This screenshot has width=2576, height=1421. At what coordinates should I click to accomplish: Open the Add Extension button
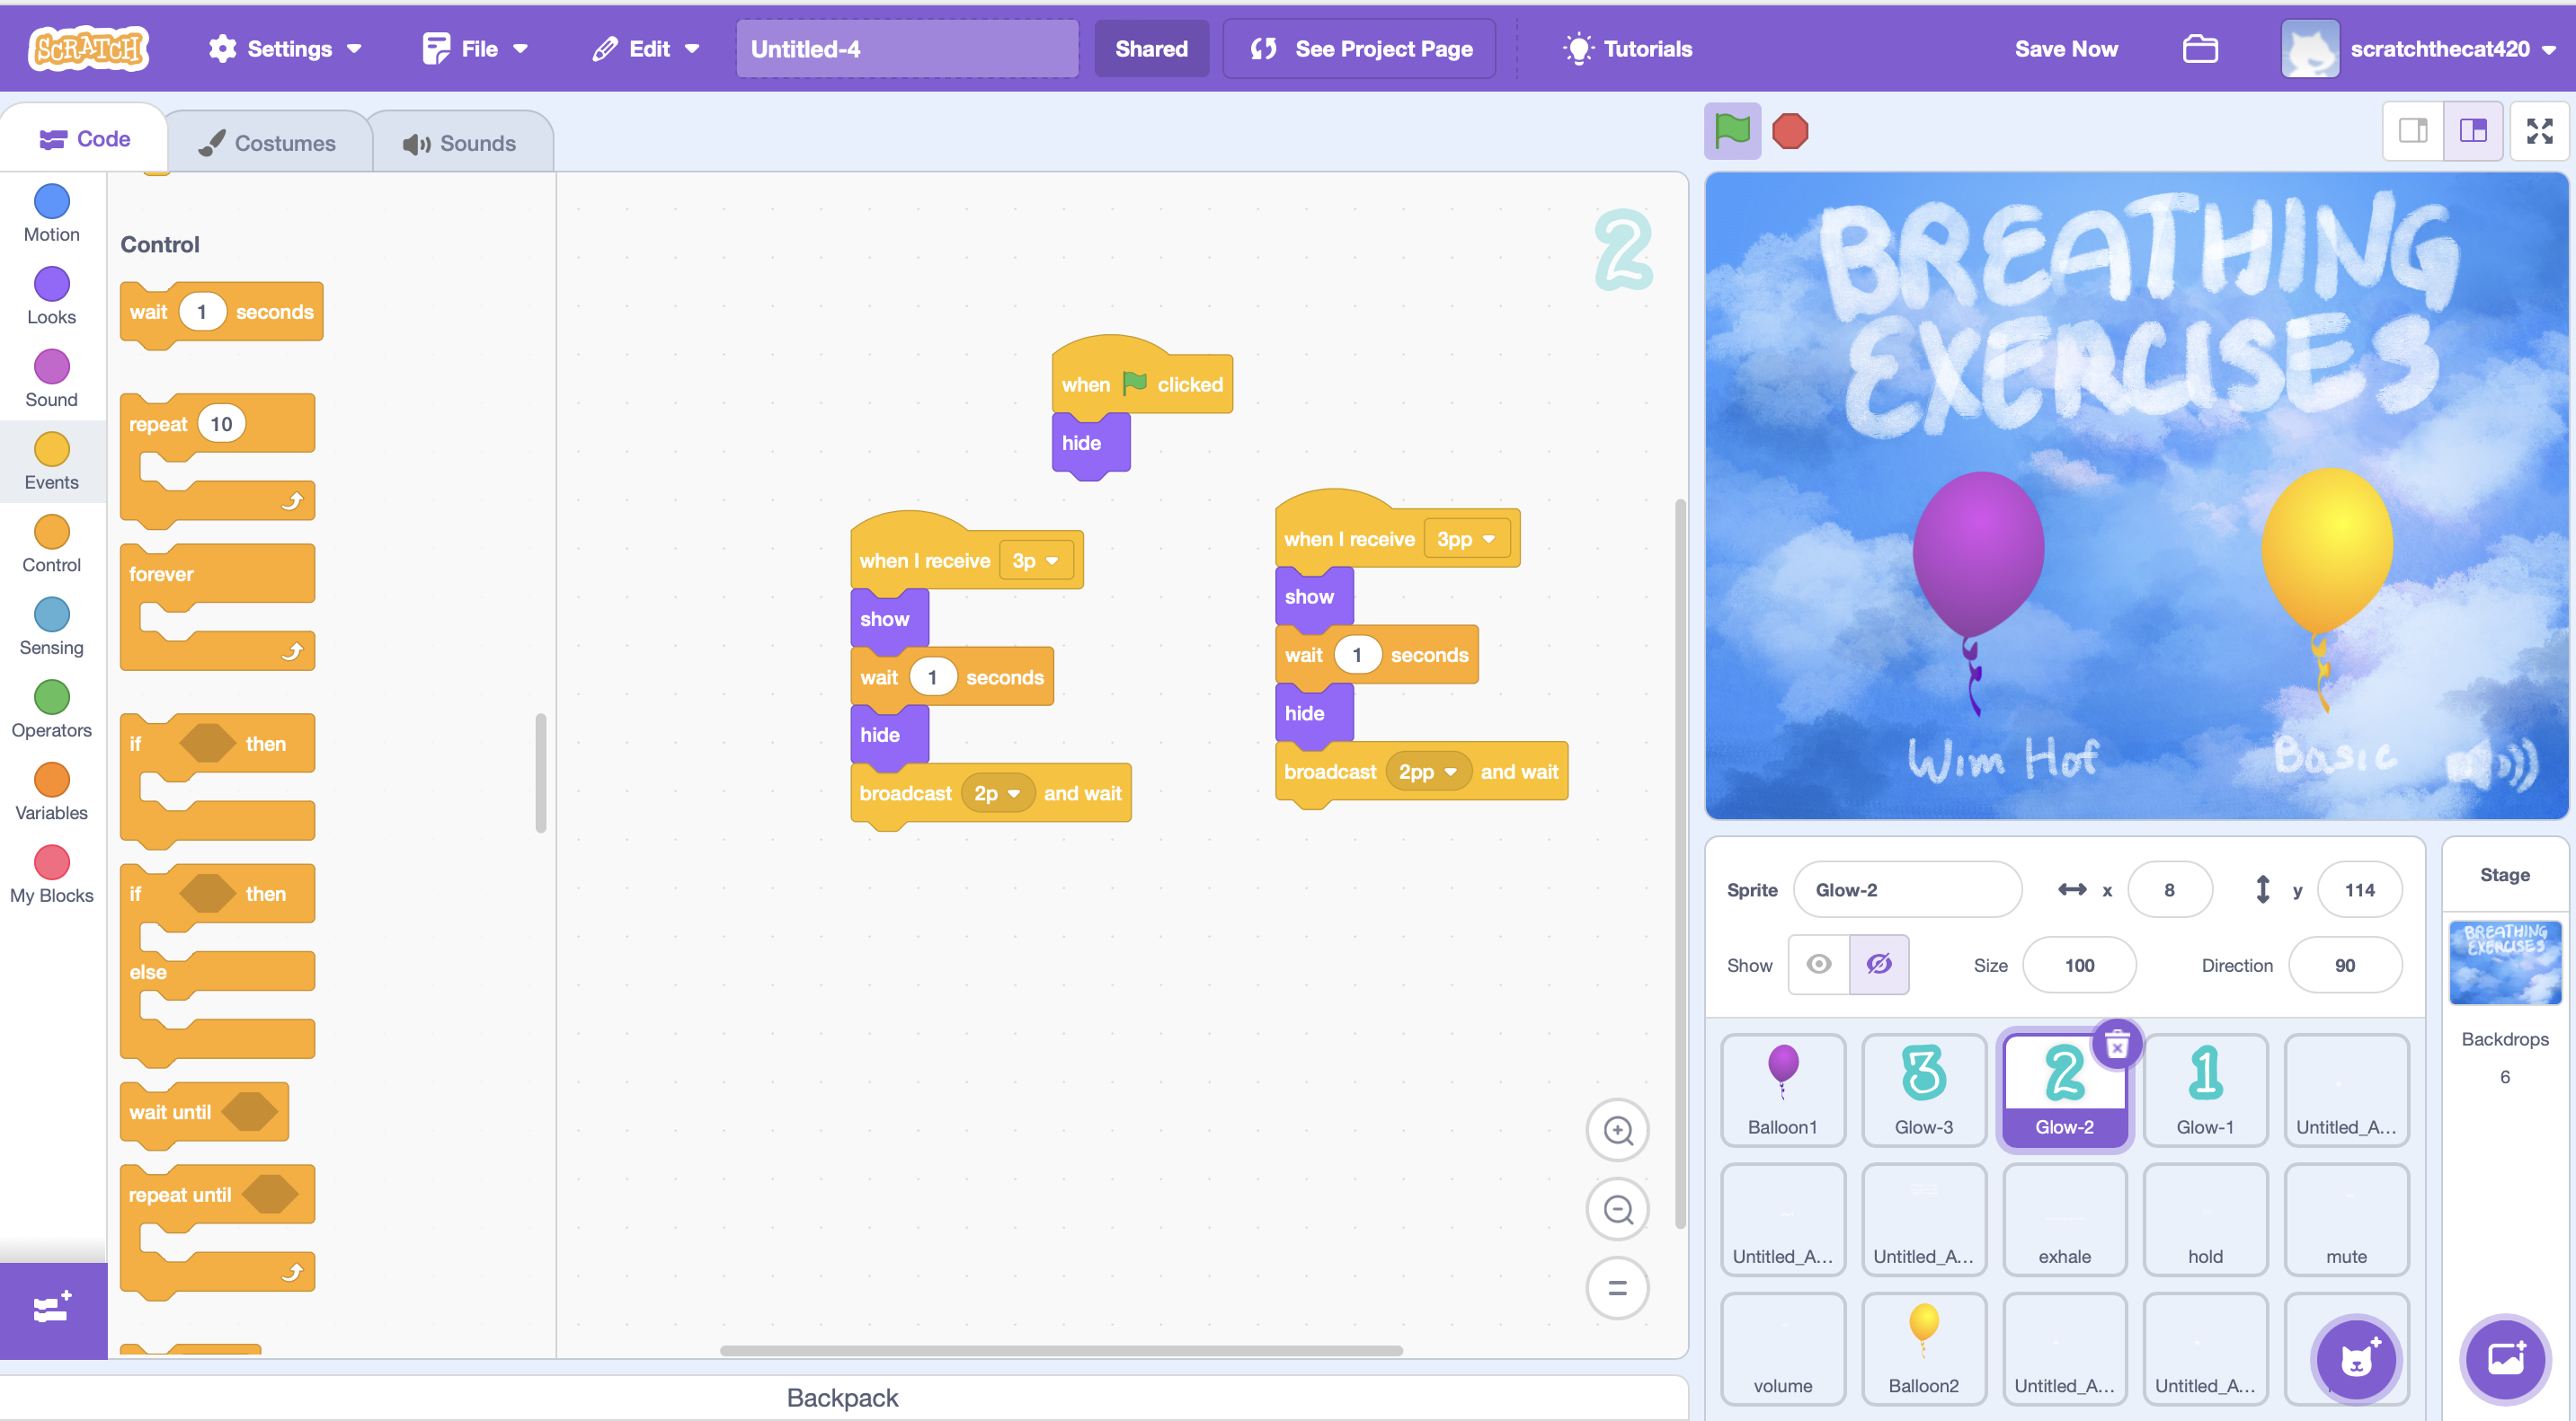53,1309
